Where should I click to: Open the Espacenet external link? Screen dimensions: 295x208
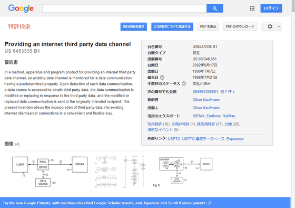coord(235,139)
